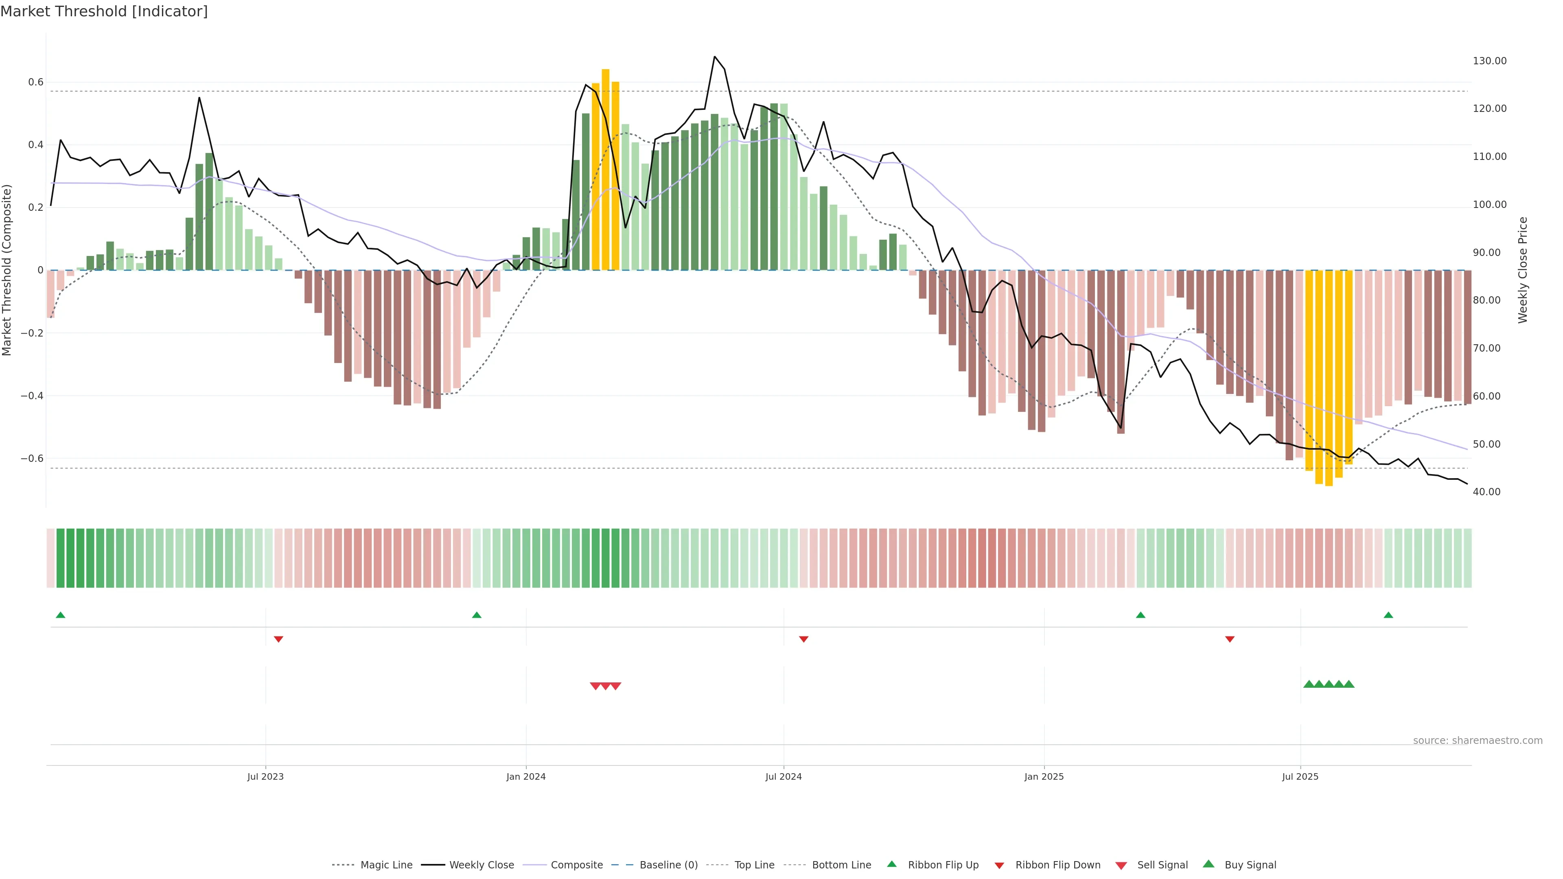Click the latest Ribbon Flip Up marker in late 2025
The width and height of the screenshot is (1563, 879).
(x=1388, y=615)
